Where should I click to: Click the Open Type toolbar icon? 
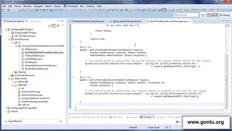click(x=126, y=10)
